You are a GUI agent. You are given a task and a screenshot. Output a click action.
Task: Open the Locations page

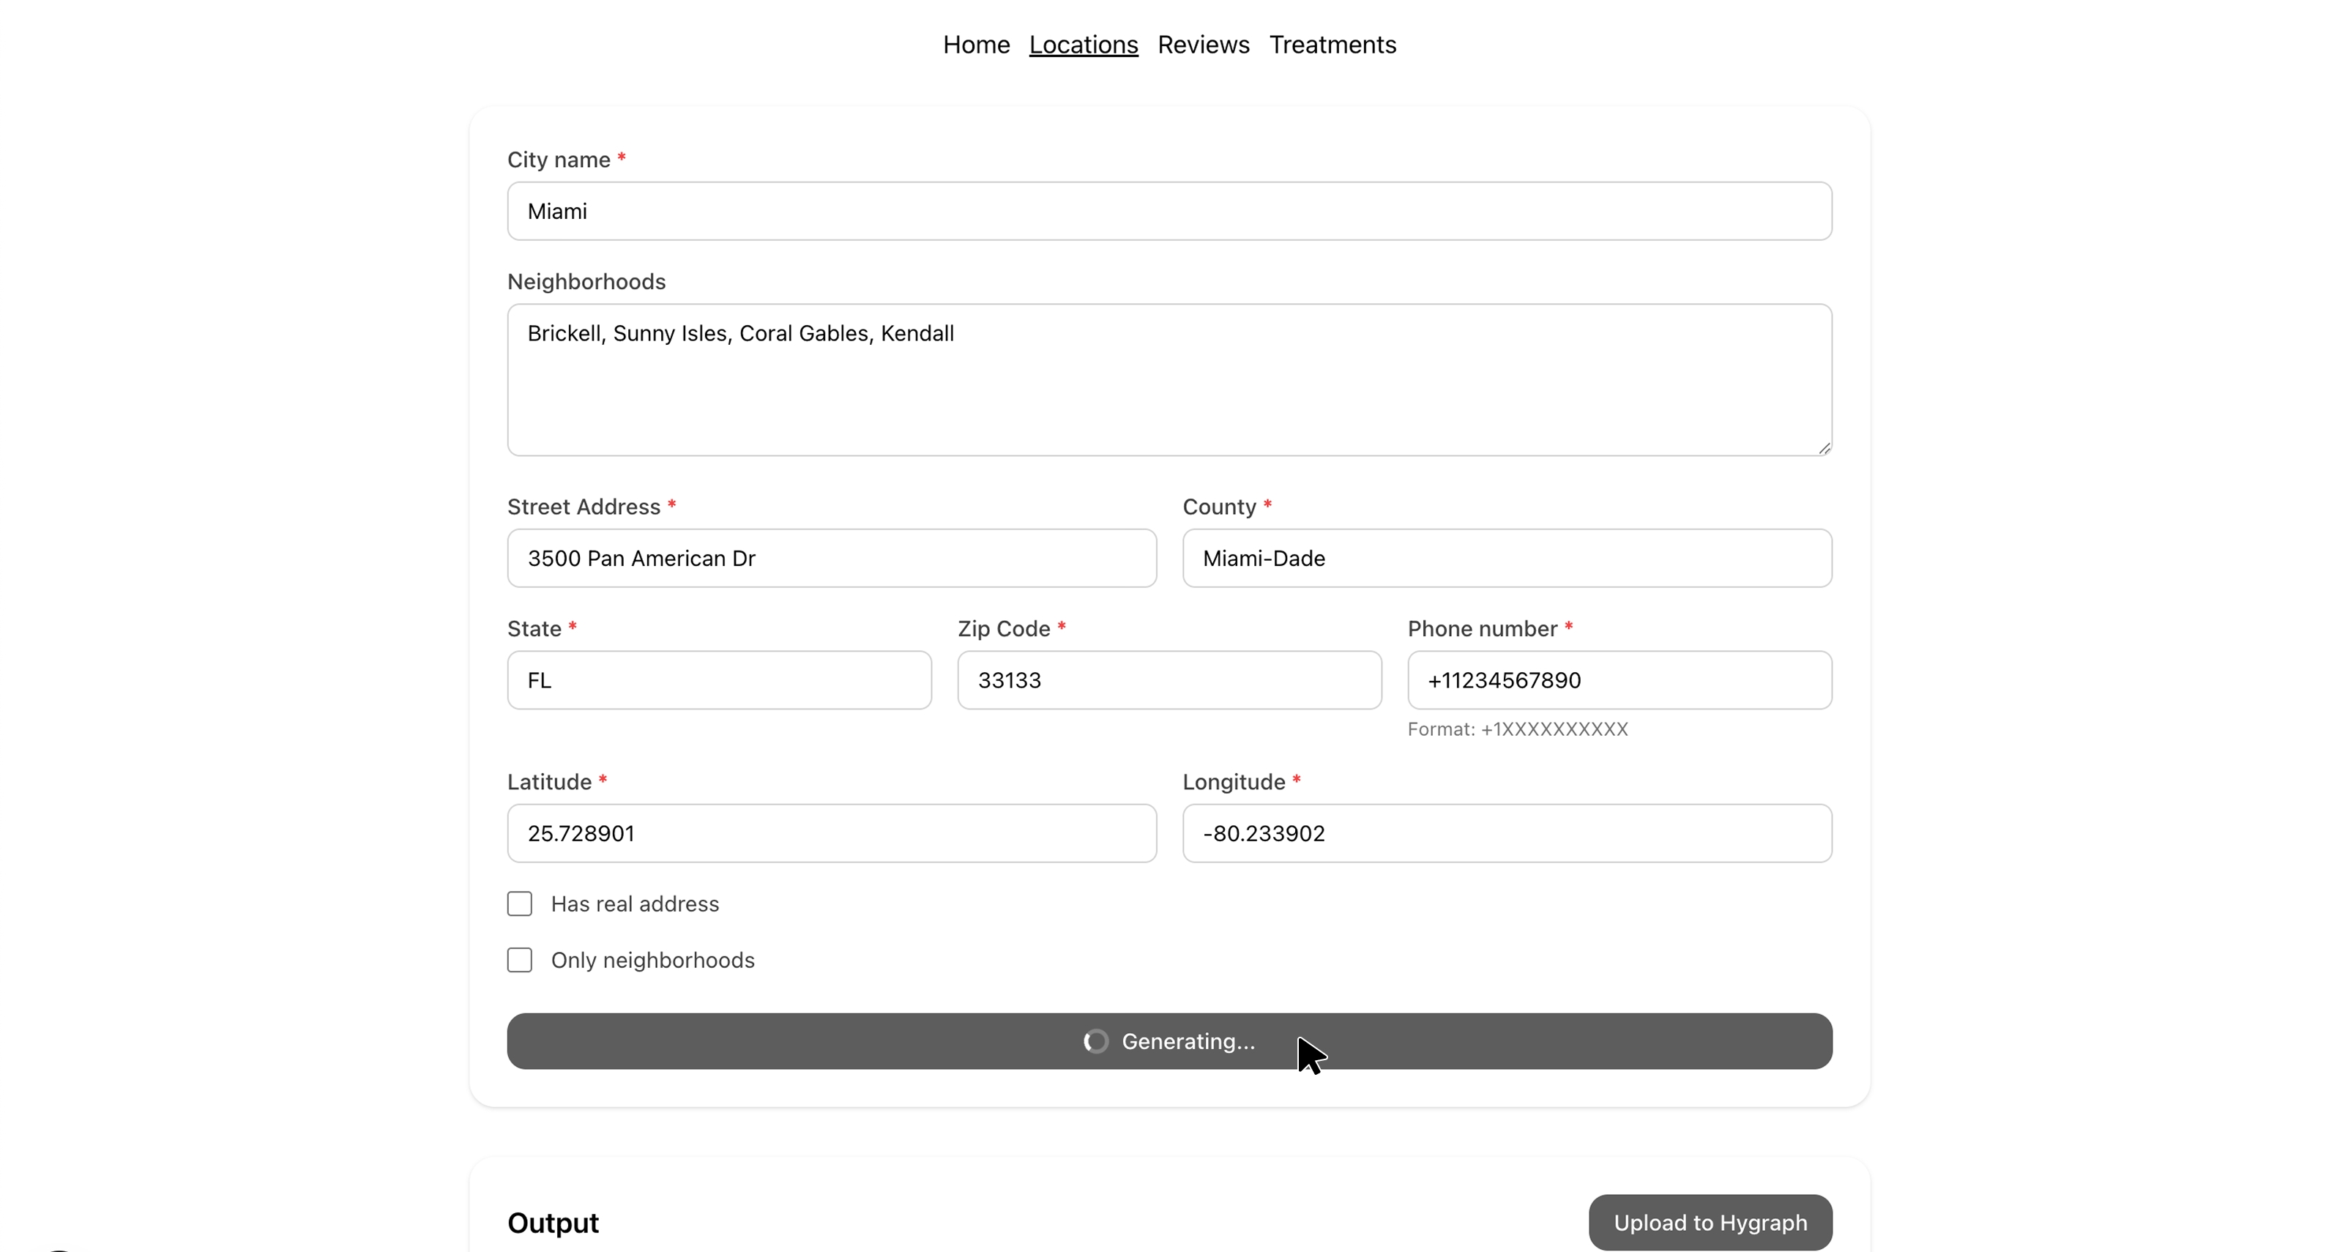1084,43
